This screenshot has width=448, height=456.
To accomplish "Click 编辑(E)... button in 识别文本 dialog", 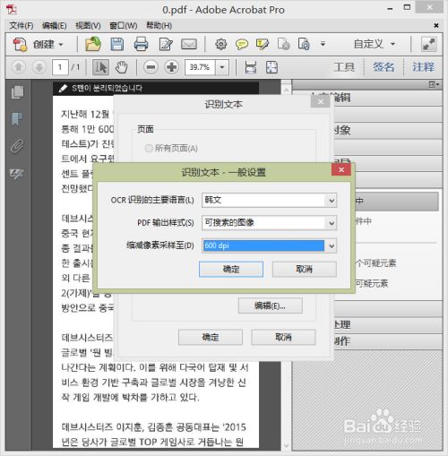I will [270, 305].
